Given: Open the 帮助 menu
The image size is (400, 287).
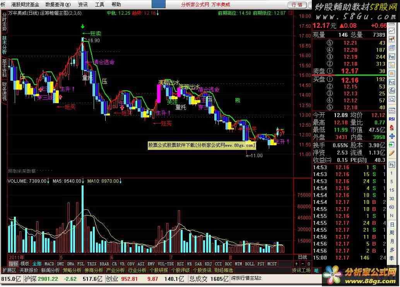Looking at the screenshot, I should [x=116, y=4].
